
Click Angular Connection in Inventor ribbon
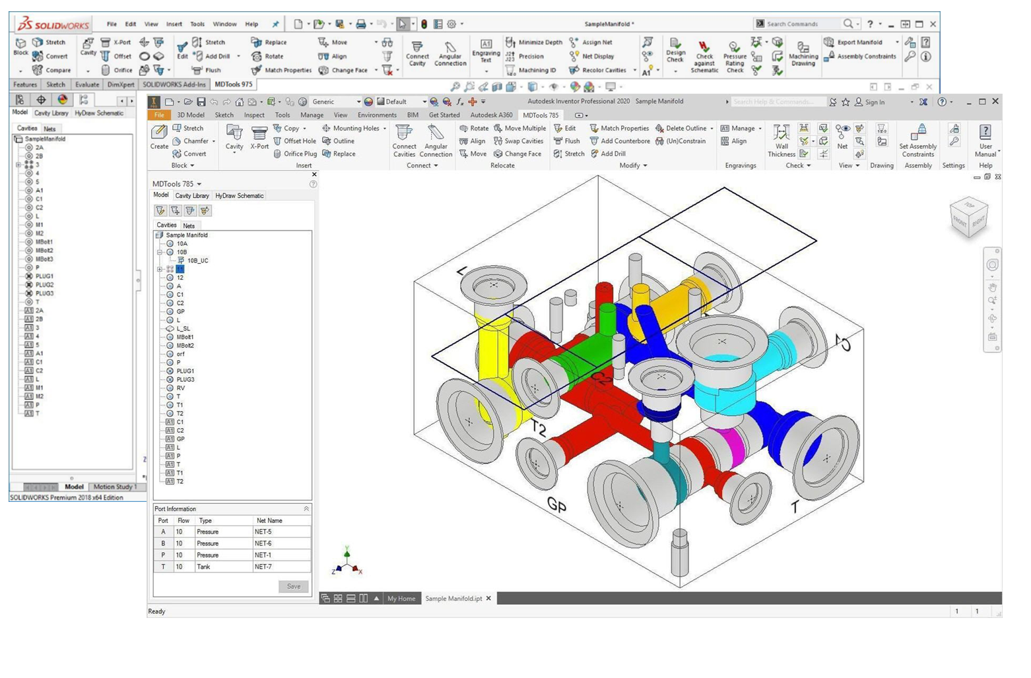pyautogui.click(x=436, y=140)
